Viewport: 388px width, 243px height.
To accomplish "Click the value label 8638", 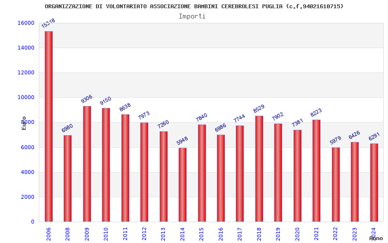I will pos(125,107).
